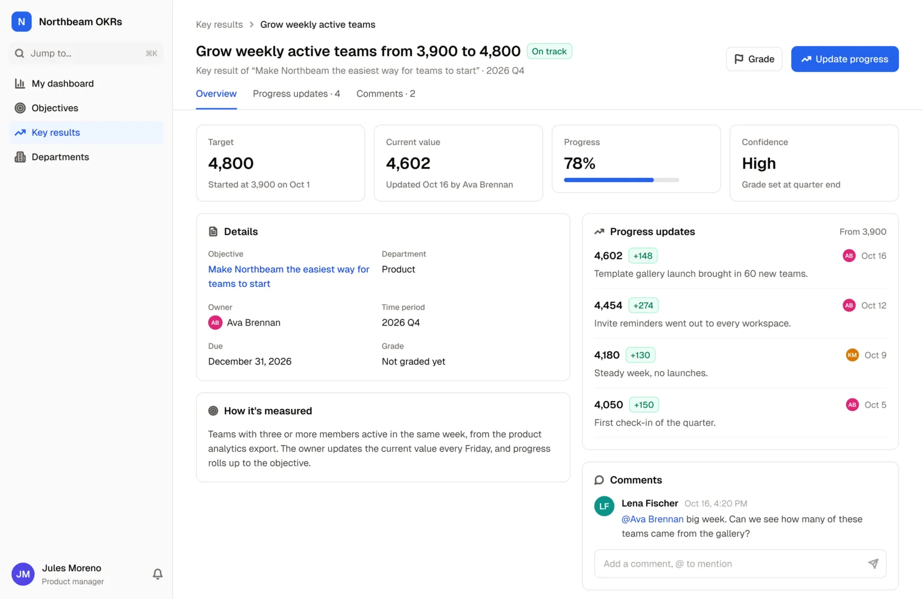Click the document icon next to Details
This screenshot has width=922, height=599.
(213, 232)
